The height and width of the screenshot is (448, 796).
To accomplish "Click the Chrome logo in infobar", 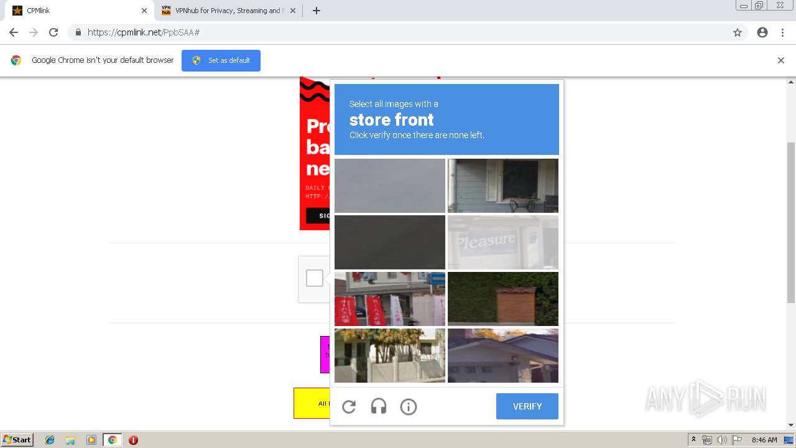I will pyautogui.click(x=16, y=60).
